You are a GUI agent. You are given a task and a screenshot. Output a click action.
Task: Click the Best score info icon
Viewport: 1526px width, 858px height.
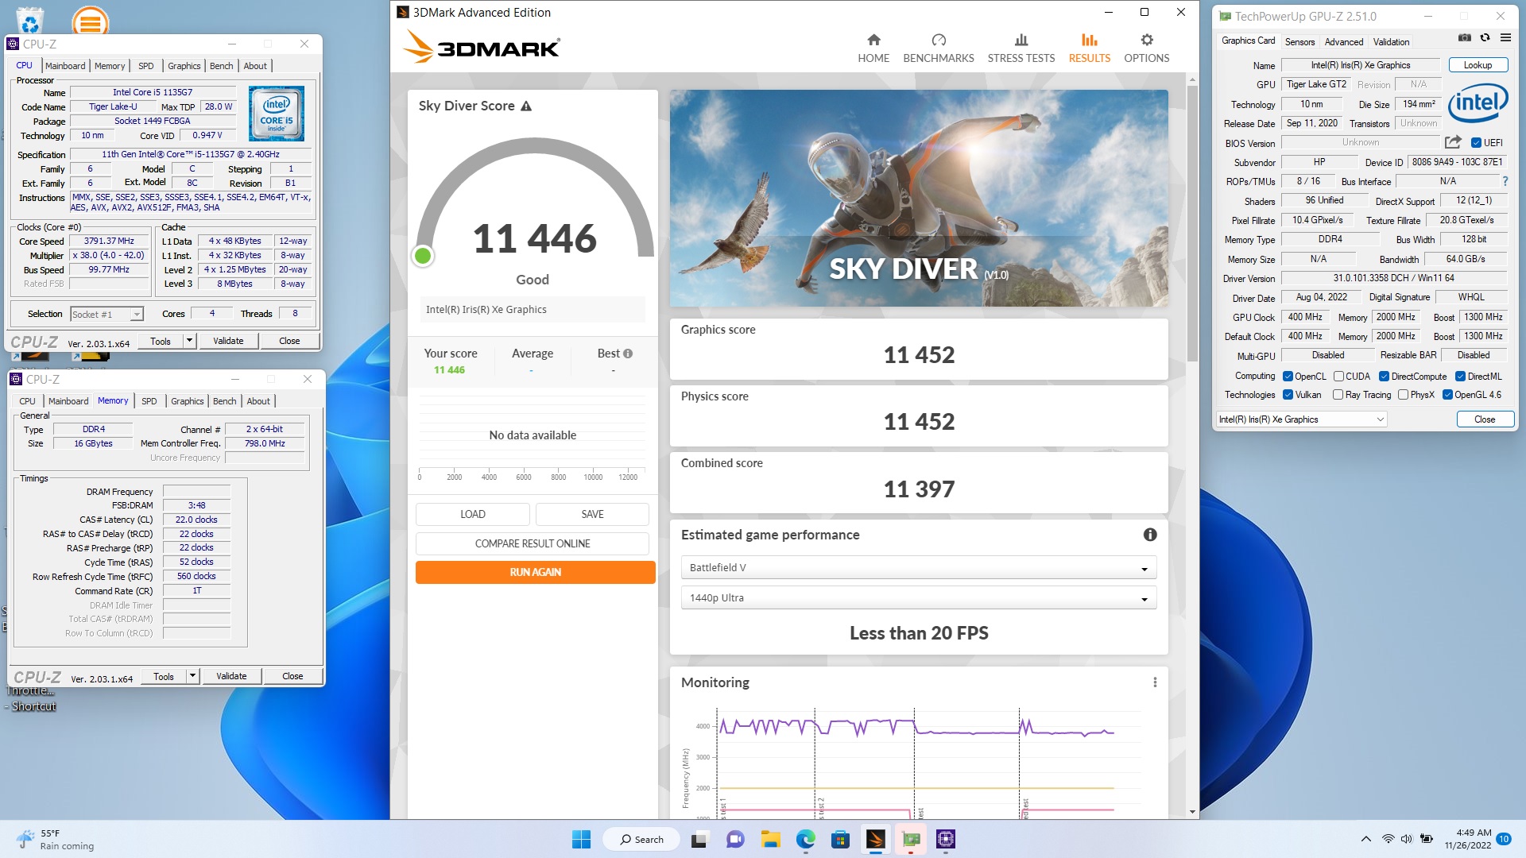[x=628, y=354]
